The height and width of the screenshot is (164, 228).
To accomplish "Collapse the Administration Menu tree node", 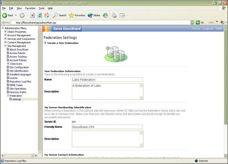I will pos(3,28).
